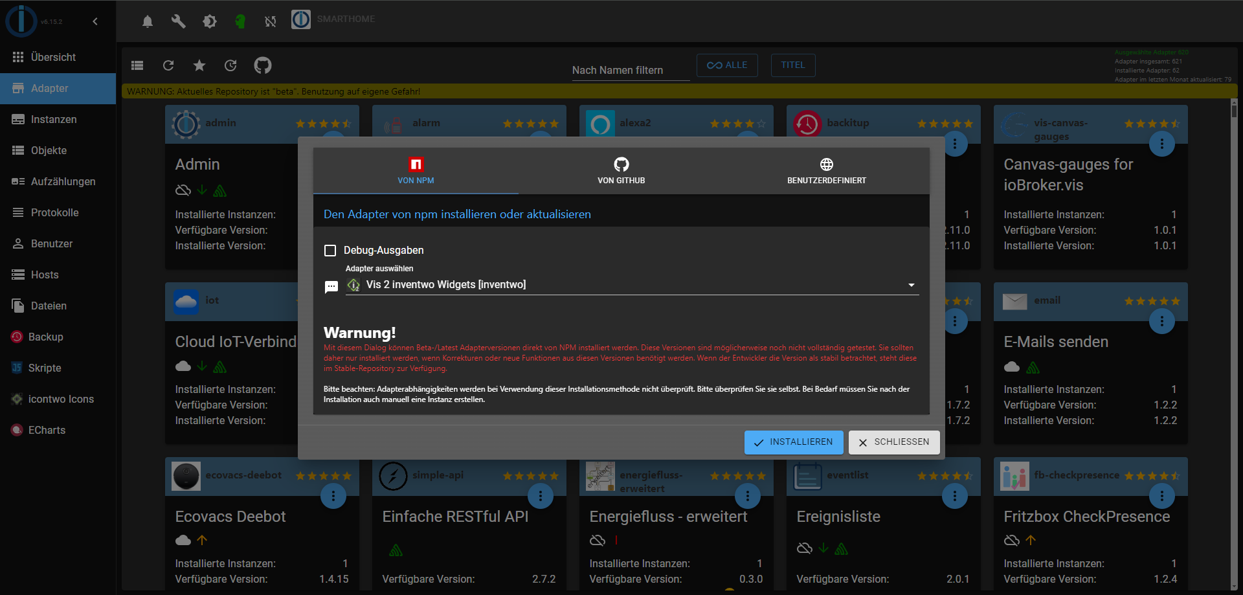Open Übersicht in the sidebar
The width and height of the screenshot is (1243, 595).
tap(58, 57)
